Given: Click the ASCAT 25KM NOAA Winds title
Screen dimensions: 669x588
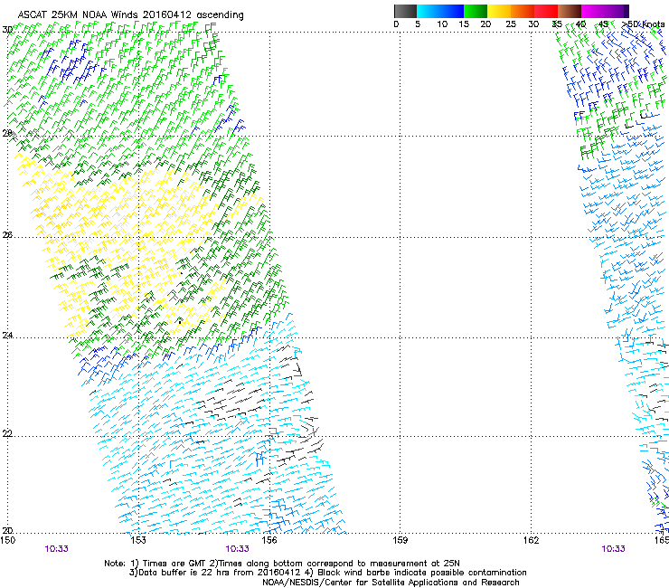Looking at the screenshot, I should pyautogui.click(x=130, y=15).
